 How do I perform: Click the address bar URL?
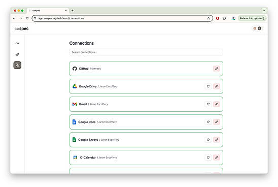pyautogui.click(x=61, y=18)
